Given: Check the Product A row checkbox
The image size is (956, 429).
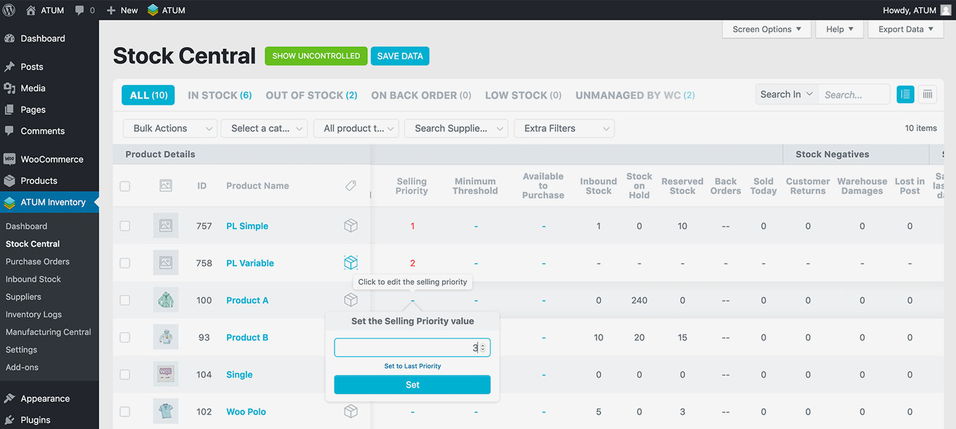Looking at the screenshot, I should coord(125,300).
